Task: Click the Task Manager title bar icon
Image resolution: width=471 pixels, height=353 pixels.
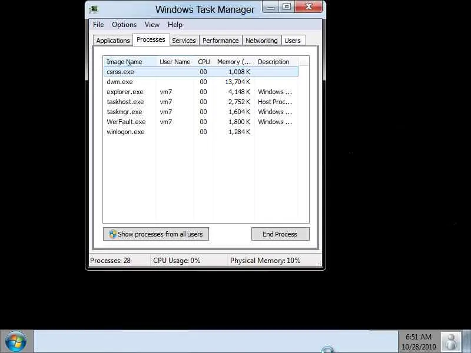Action: pos(94,9)
